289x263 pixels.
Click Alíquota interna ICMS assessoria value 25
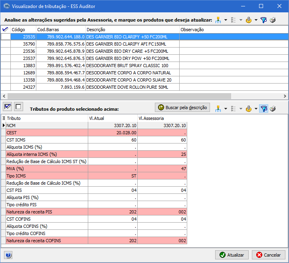(x=162, y=154)
